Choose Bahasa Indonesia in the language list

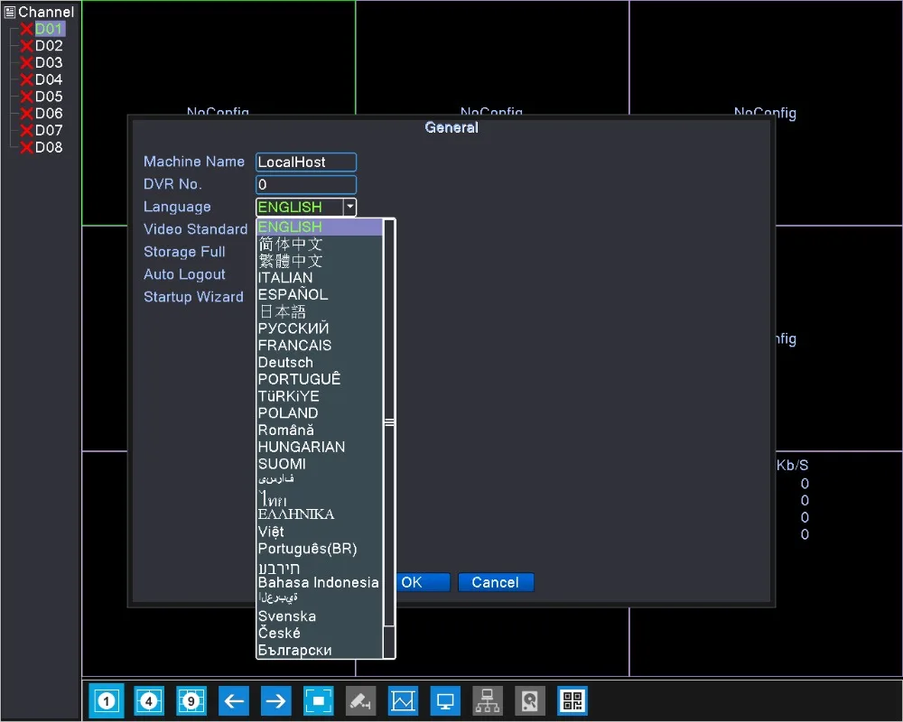pyautogui.click(x=319, y=582)
